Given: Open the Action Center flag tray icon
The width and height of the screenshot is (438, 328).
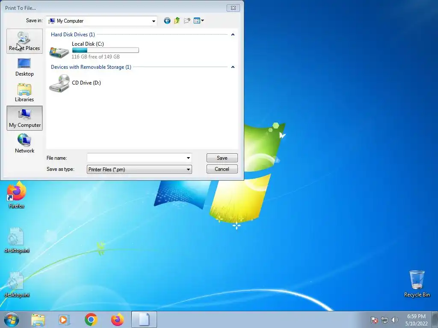Looking at the screenshot, I should 374,320.
